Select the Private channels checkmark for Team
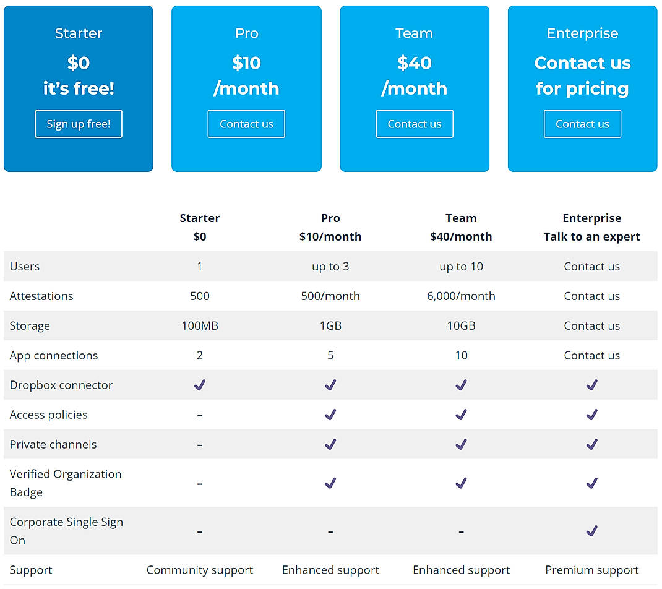The width and height of the screenshot is (662, 589). click(461, 444)
